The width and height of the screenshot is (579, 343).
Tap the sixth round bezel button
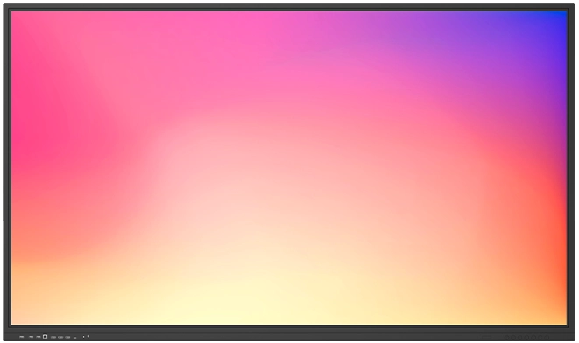coord(540,338)
